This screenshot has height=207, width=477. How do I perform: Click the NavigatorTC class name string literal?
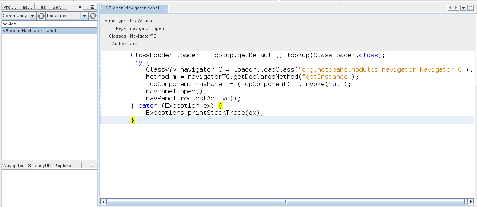pos(382,70)
